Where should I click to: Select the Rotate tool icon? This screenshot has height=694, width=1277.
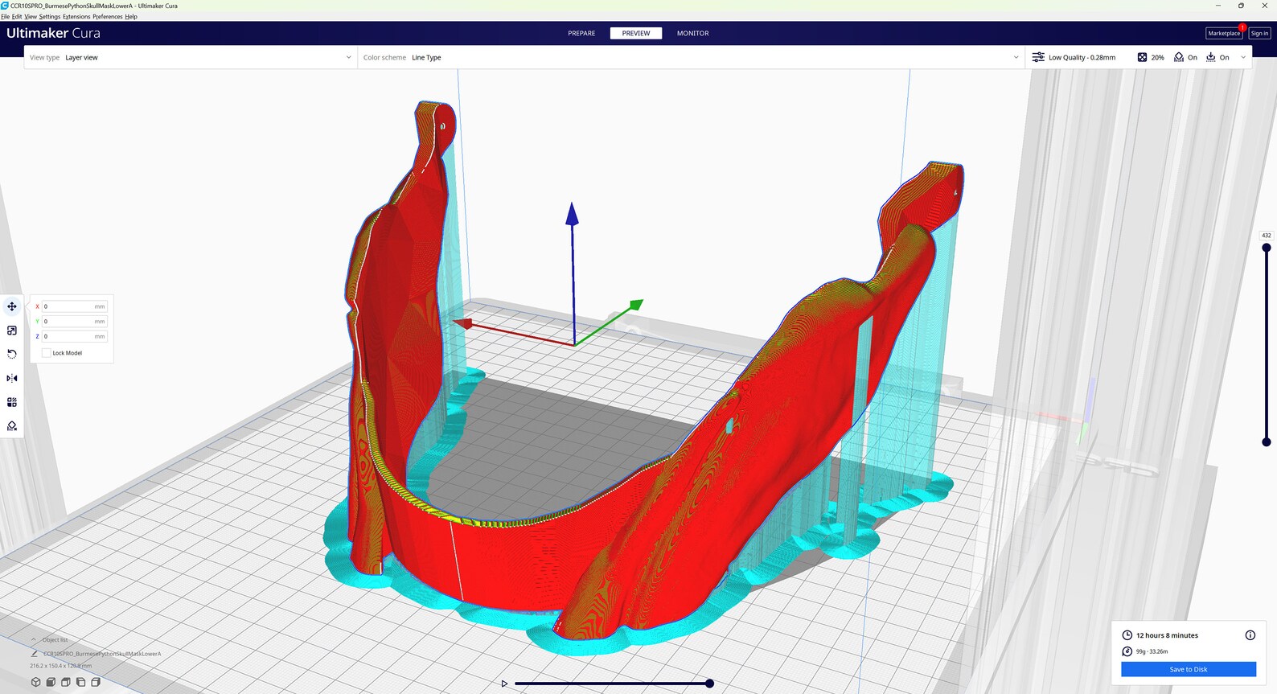click(12, 354)
